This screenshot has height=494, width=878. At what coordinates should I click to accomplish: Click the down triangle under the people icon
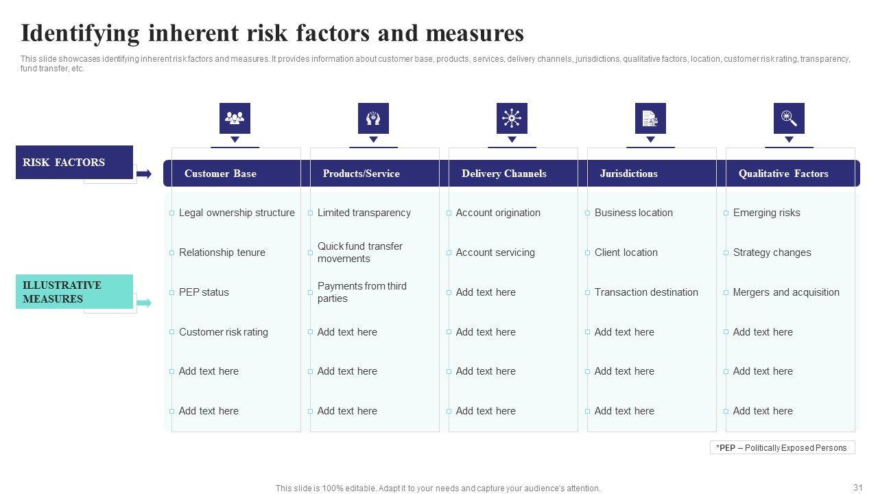(x=235, y=140)
